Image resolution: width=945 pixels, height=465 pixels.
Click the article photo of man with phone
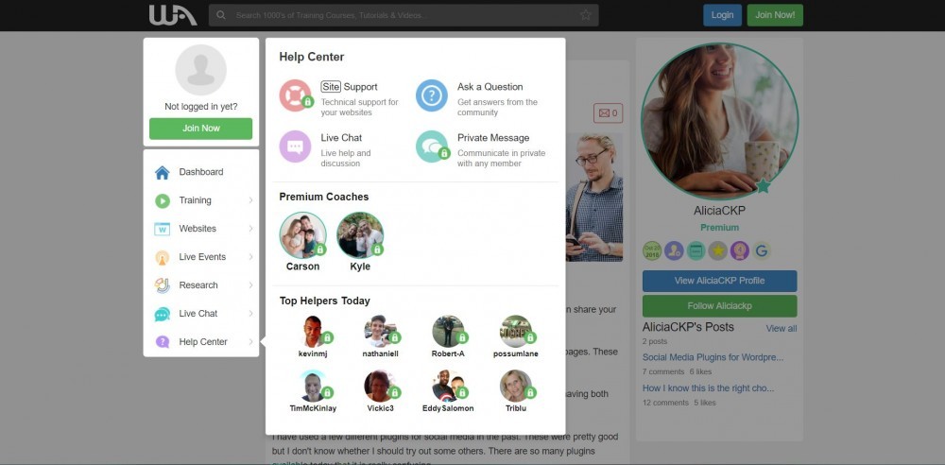point(594,198)
